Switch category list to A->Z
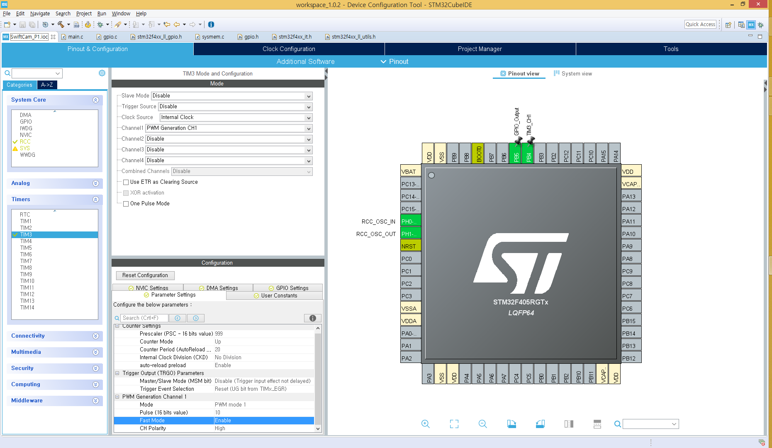 (x=47, y=85)
